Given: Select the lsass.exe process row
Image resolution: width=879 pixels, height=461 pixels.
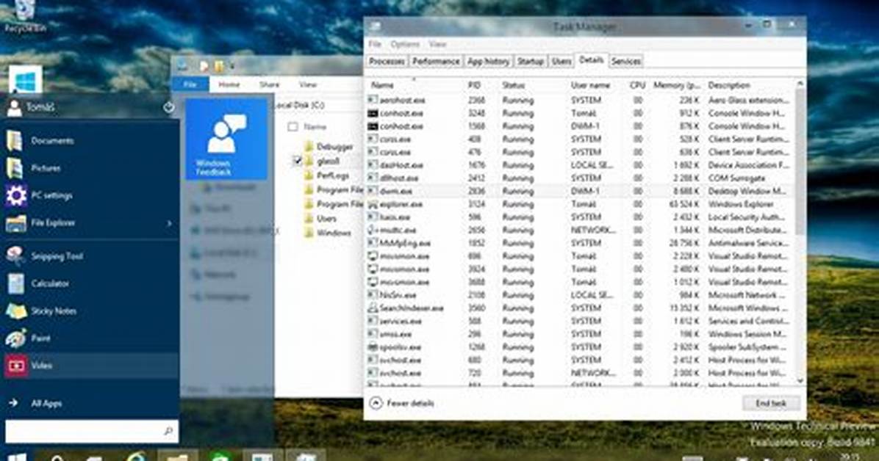Looking at the screenshot, I should (580, 217).
